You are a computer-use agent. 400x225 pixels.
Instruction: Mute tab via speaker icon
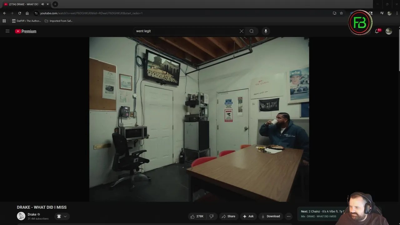42,4
